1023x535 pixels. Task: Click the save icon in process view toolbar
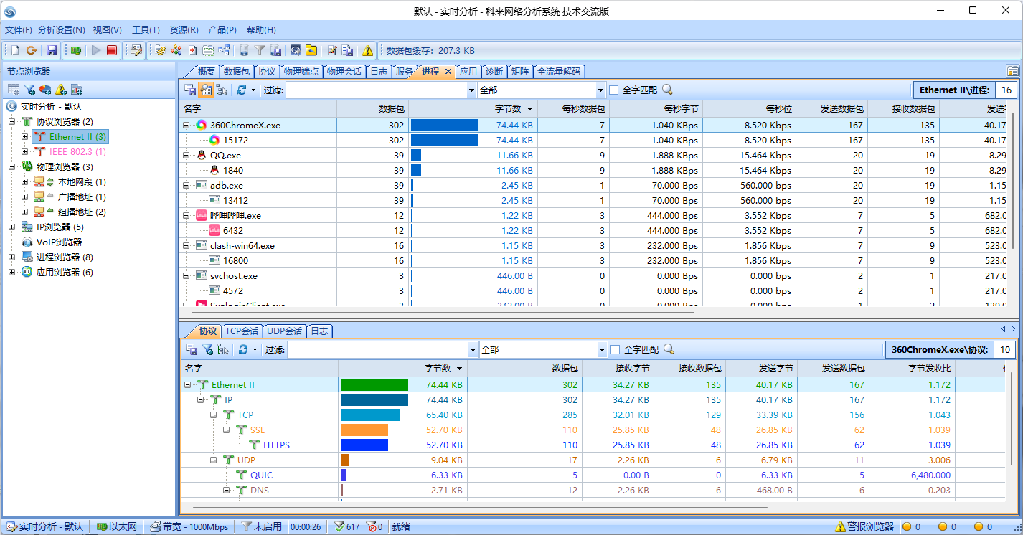coord(190,90)
